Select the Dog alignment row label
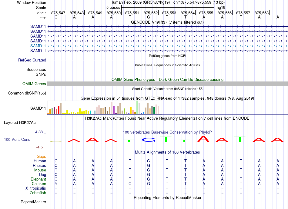Screen dimensions: 288x209 pos(42,174)
